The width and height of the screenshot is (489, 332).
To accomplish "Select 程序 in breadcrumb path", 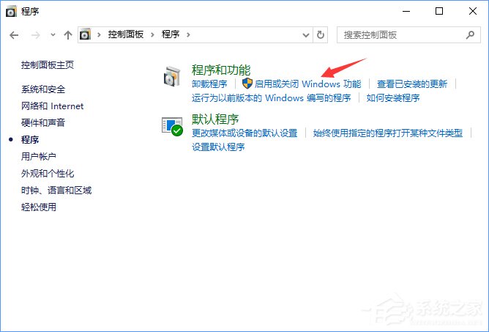I will click(171, 34).
